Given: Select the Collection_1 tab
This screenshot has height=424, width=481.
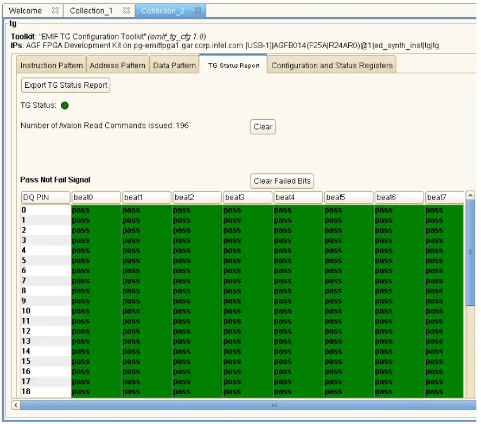Looking at the screenshot, I should 92,10.
